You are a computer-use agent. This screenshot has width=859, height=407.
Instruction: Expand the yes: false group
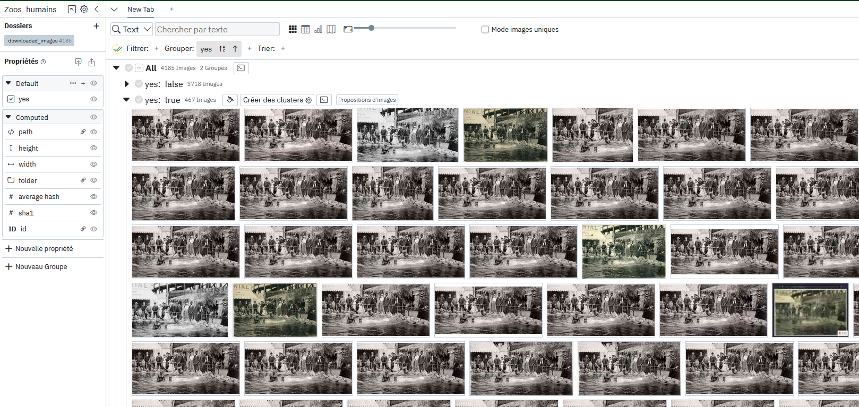[x=126, y=84]
